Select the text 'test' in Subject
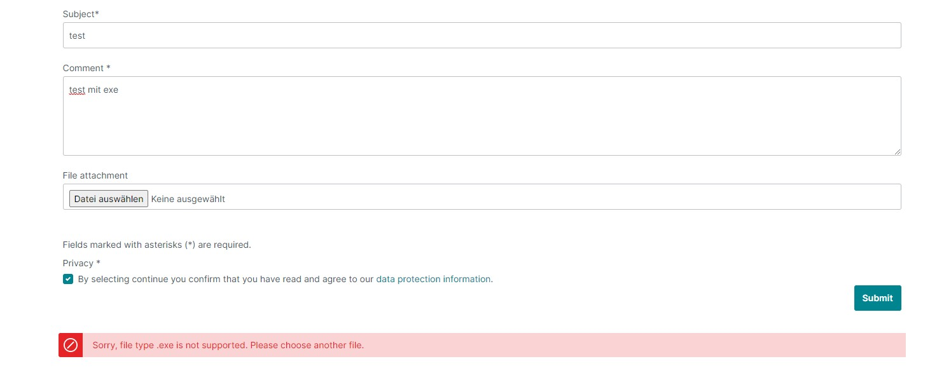Image resolution: width=944 pixels, height=387 pixels. [x=77, y=36]
